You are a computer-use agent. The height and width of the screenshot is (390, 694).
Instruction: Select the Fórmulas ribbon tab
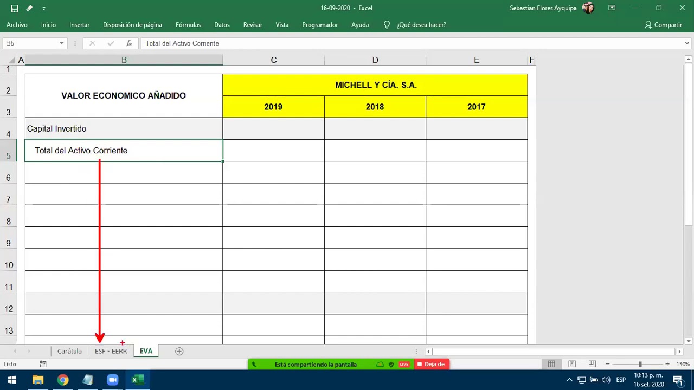point(188,25)
